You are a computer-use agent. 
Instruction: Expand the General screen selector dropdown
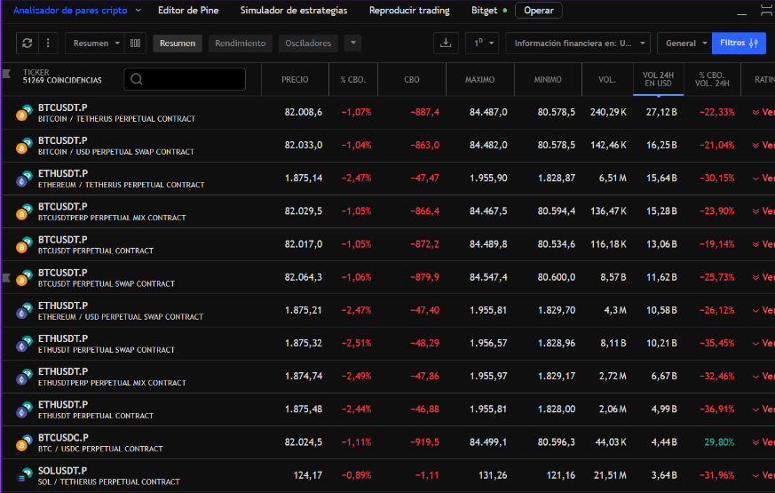pos(686,43)
